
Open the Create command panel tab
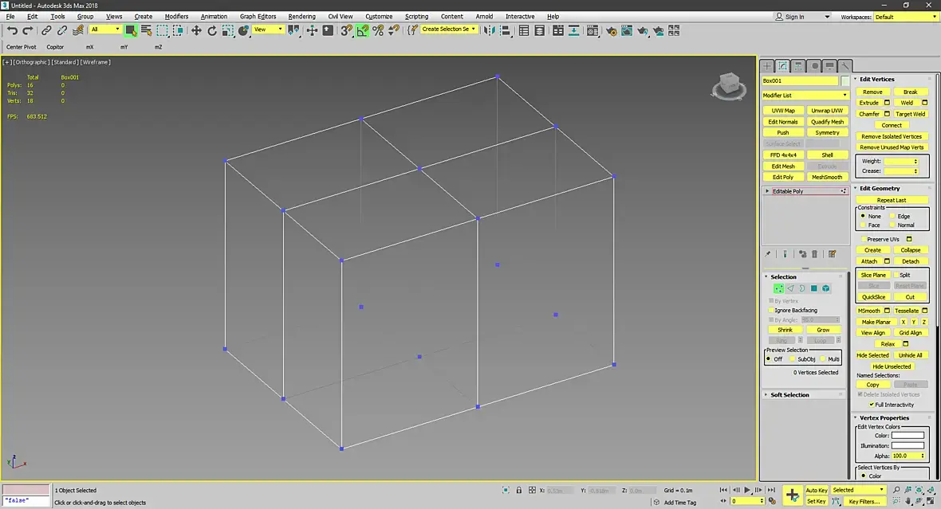[x=767, y=66]
